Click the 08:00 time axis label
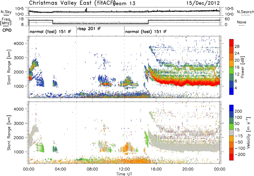The width and height of the screenshot is (254, 176). 92,169
